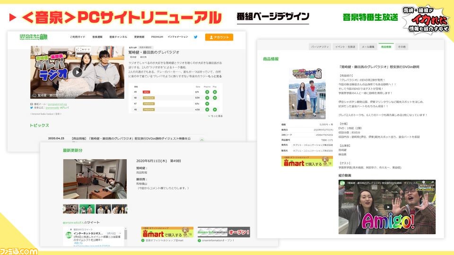454x255 pixels.
Task: Add episode 49 to playlist
Action: [x=207, y=92]
